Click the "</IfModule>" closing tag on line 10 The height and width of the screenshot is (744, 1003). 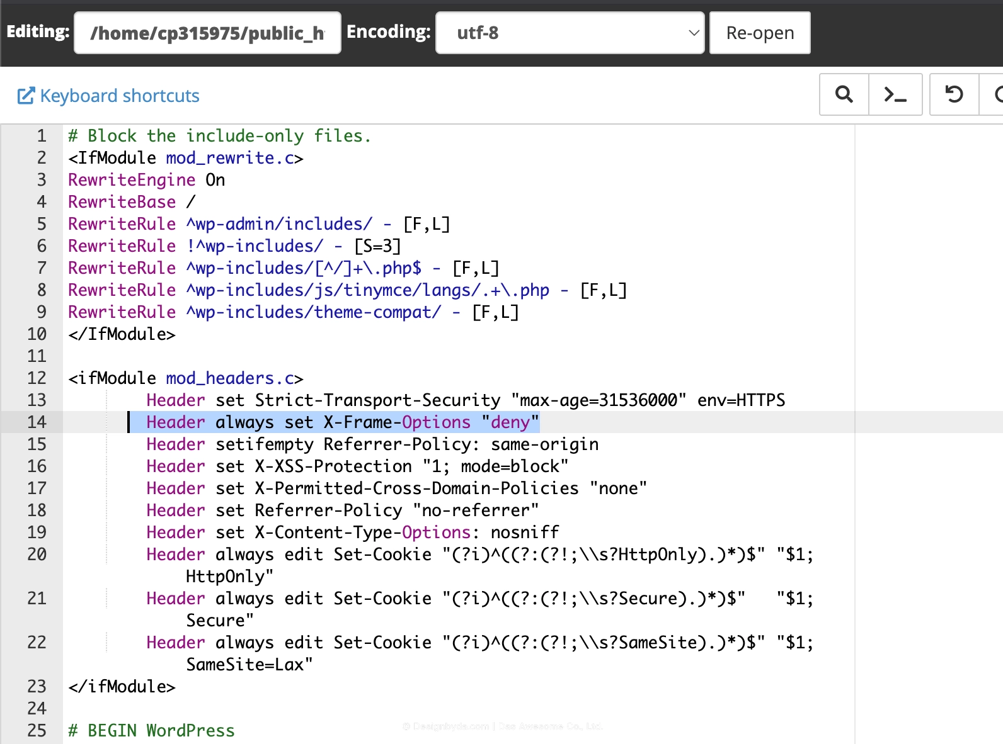point(122,334)
